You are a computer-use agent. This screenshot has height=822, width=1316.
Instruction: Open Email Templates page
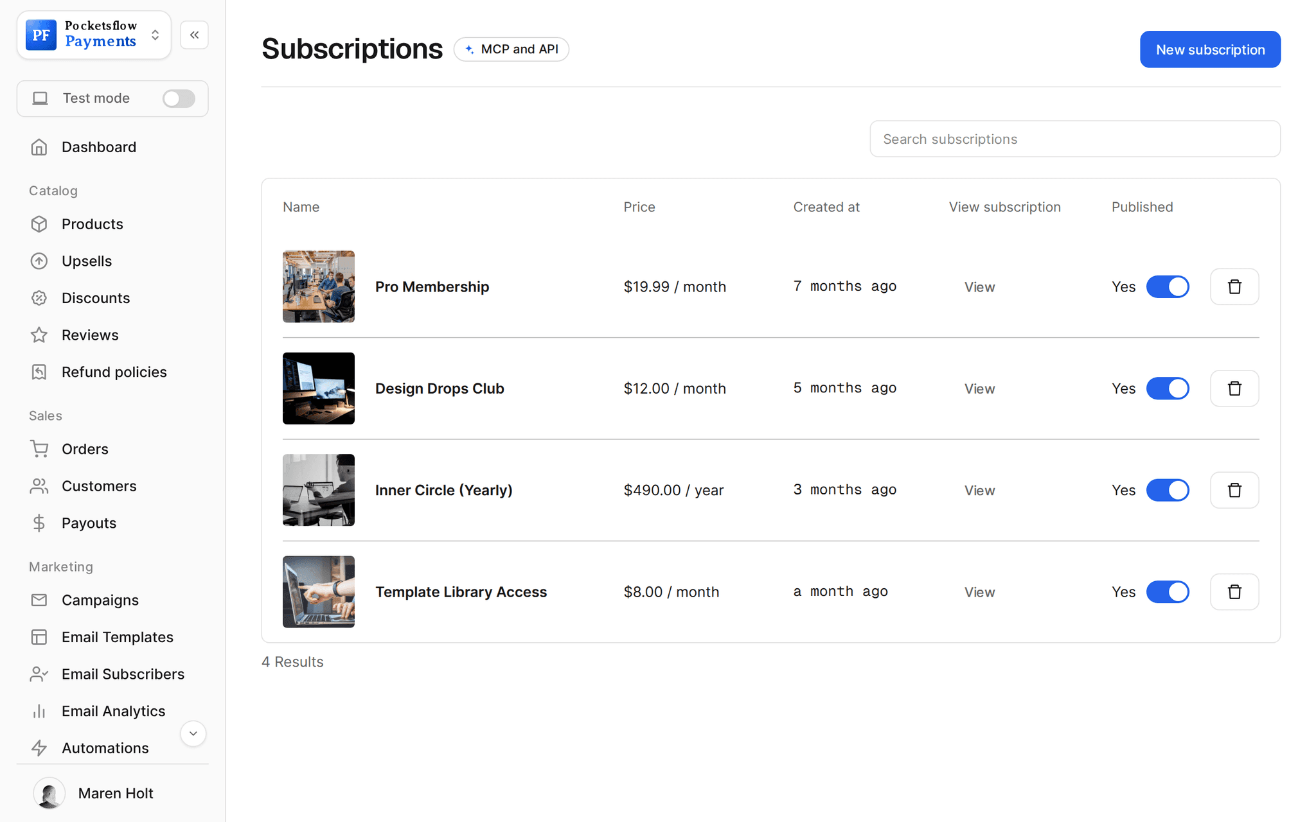point(118,637)
